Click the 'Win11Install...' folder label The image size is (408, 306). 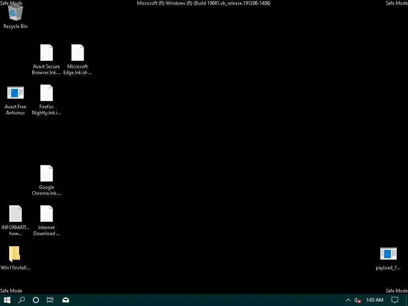click(16, 268)
